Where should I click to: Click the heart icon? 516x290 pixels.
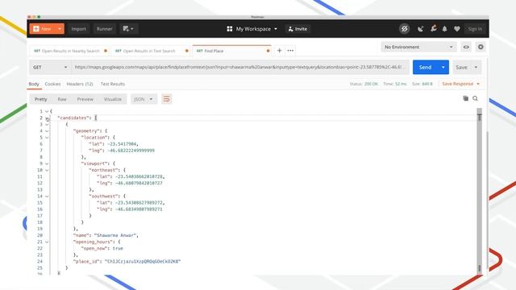(457, 29)
